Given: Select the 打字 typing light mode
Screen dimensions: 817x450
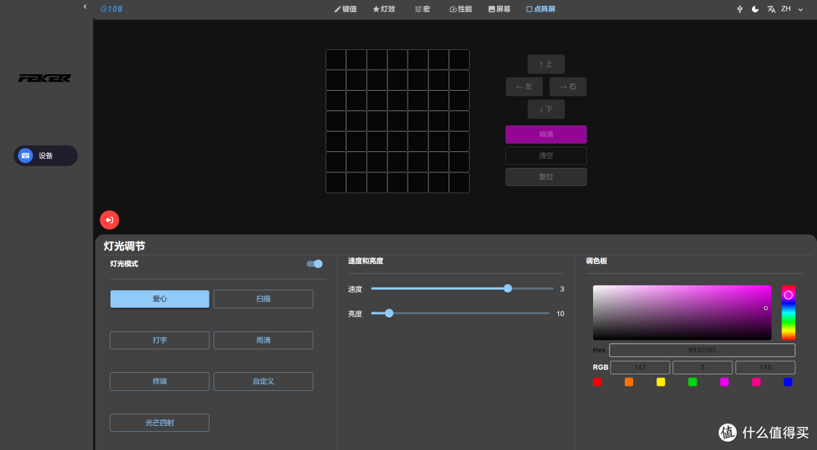Looking at the screenshot, I should 160,340.
